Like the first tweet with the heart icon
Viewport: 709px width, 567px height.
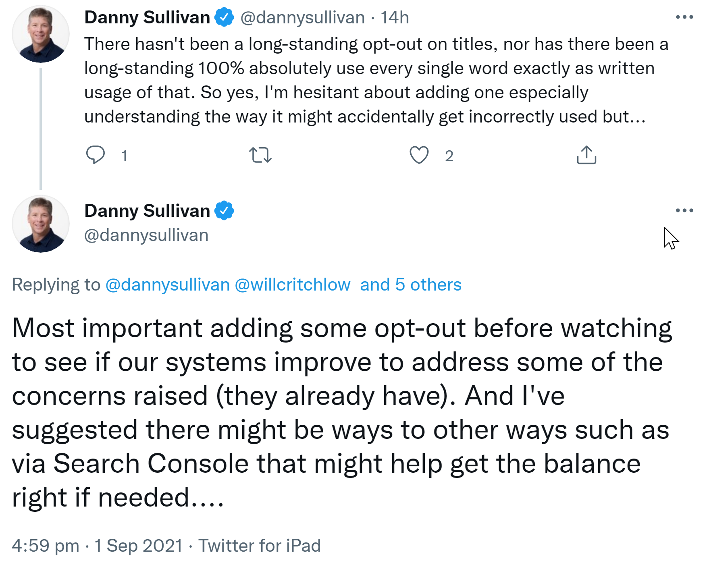[419, 155]
